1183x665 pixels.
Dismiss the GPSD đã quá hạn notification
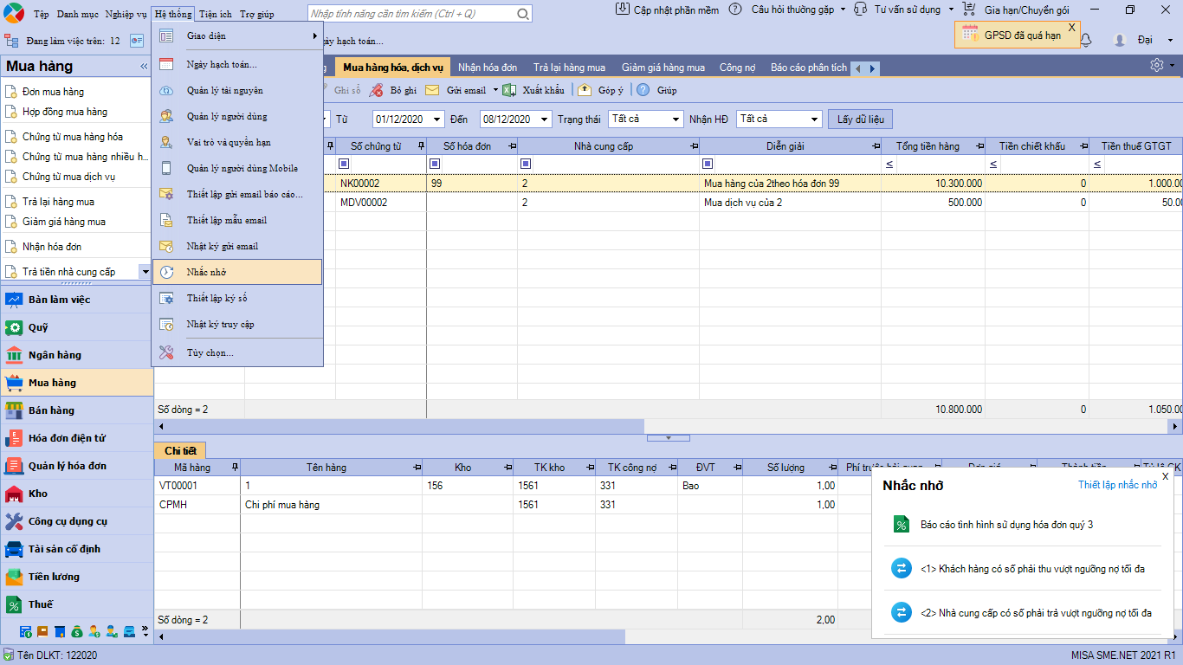[1071, 28]
